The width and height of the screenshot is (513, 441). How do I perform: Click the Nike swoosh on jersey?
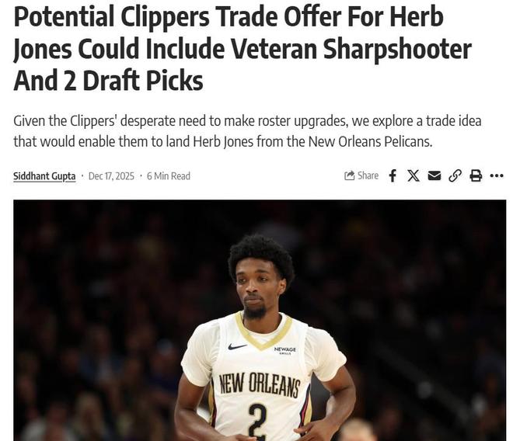(237, 346)
